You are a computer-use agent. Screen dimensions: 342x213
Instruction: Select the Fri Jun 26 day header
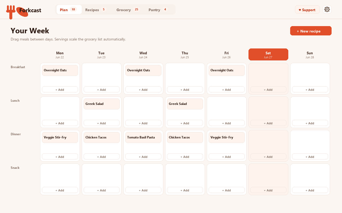point(227,55)
